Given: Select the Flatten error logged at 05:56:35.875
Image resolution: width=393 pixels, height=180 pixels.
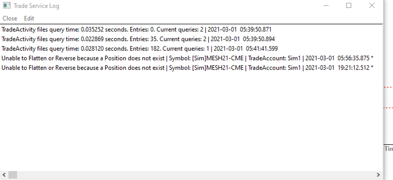Looking at the screenshot, I should click(x=187, y=58).
